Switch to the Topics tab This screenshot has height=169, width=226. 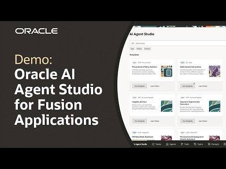pyautogui.click(x=198, y=144)
